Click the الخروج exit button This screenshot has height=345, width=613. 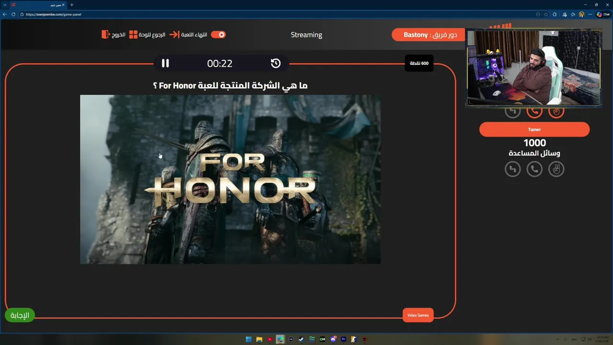[114, 34]
